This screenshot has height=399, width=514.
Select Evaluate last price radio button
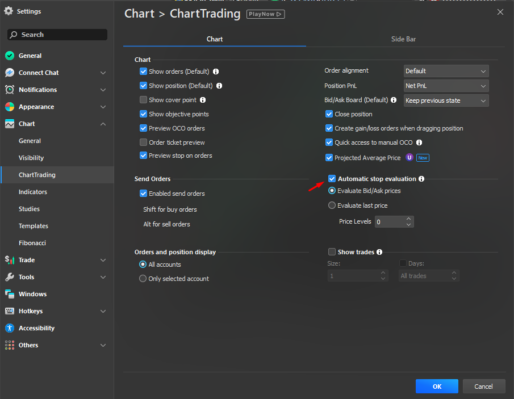coord(332,205)
